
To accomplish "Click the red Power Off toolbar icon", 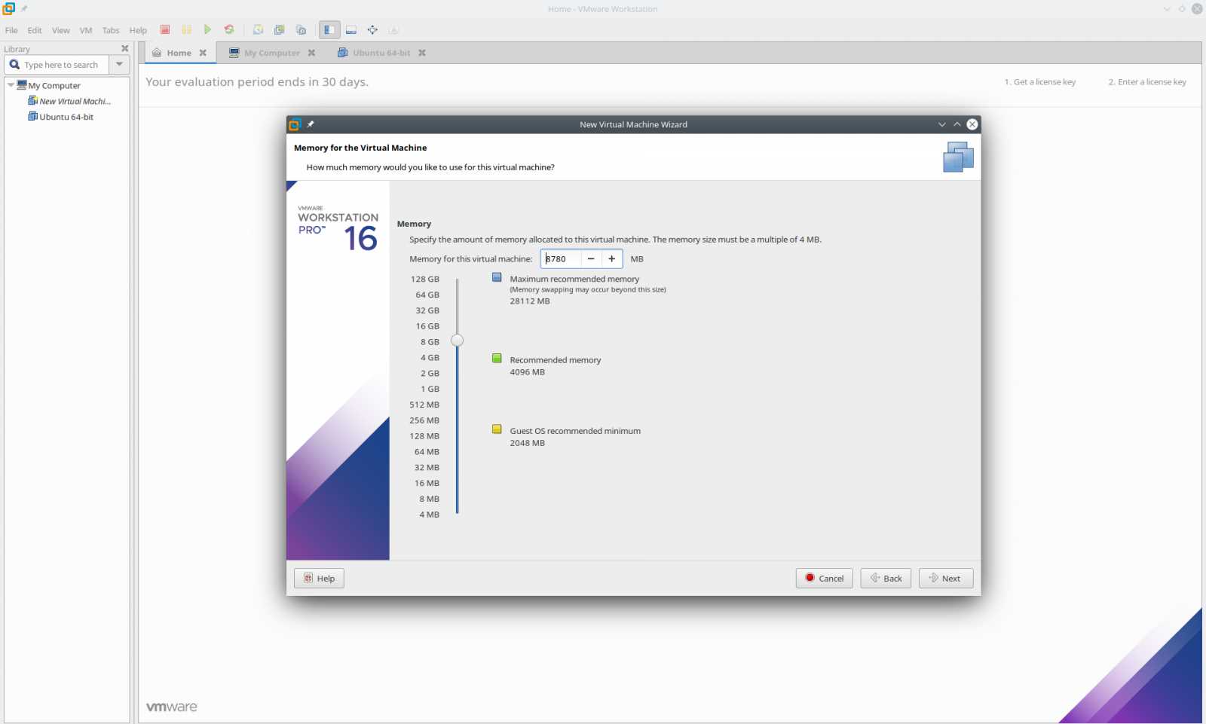I will (x=165, y=30).
